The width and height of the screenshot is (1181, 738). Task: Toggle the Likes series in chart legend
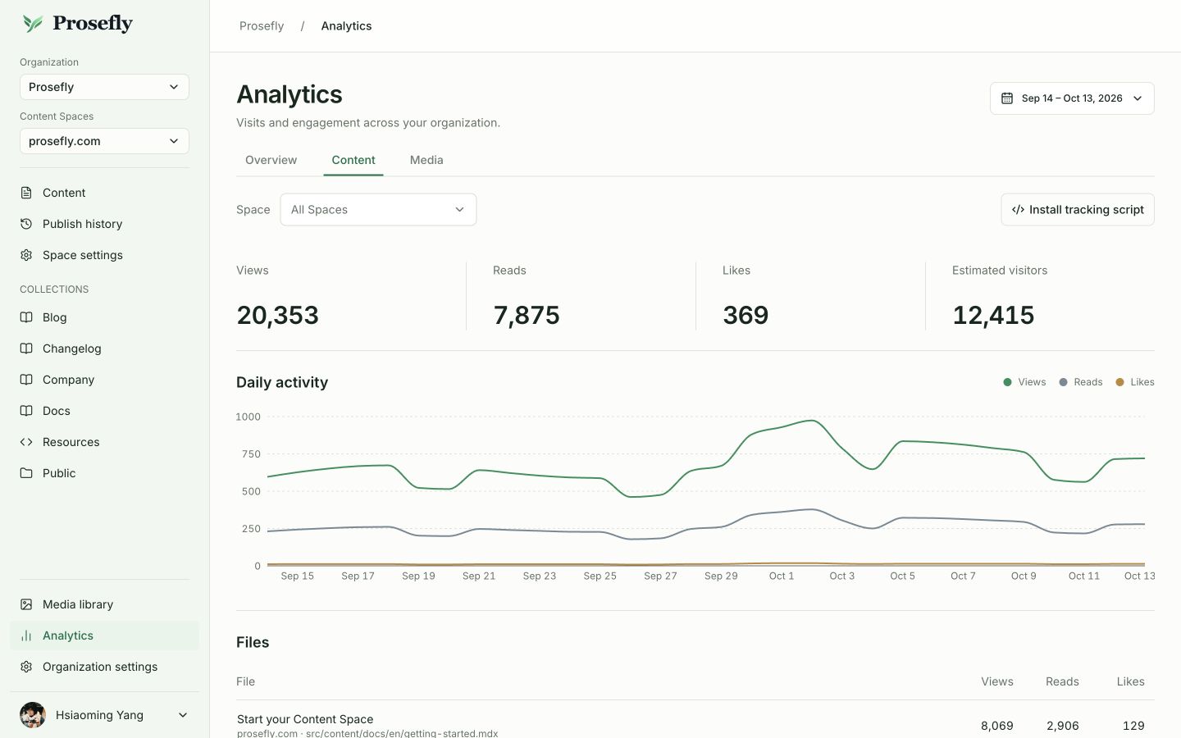click(x=1135, y=382)
